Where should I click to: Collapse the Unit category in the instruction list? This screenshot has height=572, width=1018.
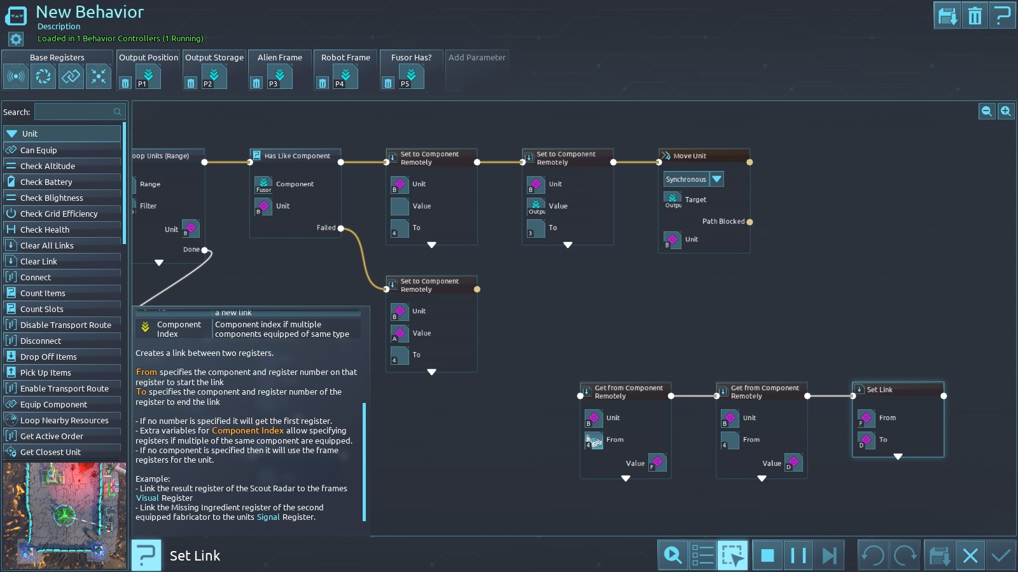[x=12, y=133]
